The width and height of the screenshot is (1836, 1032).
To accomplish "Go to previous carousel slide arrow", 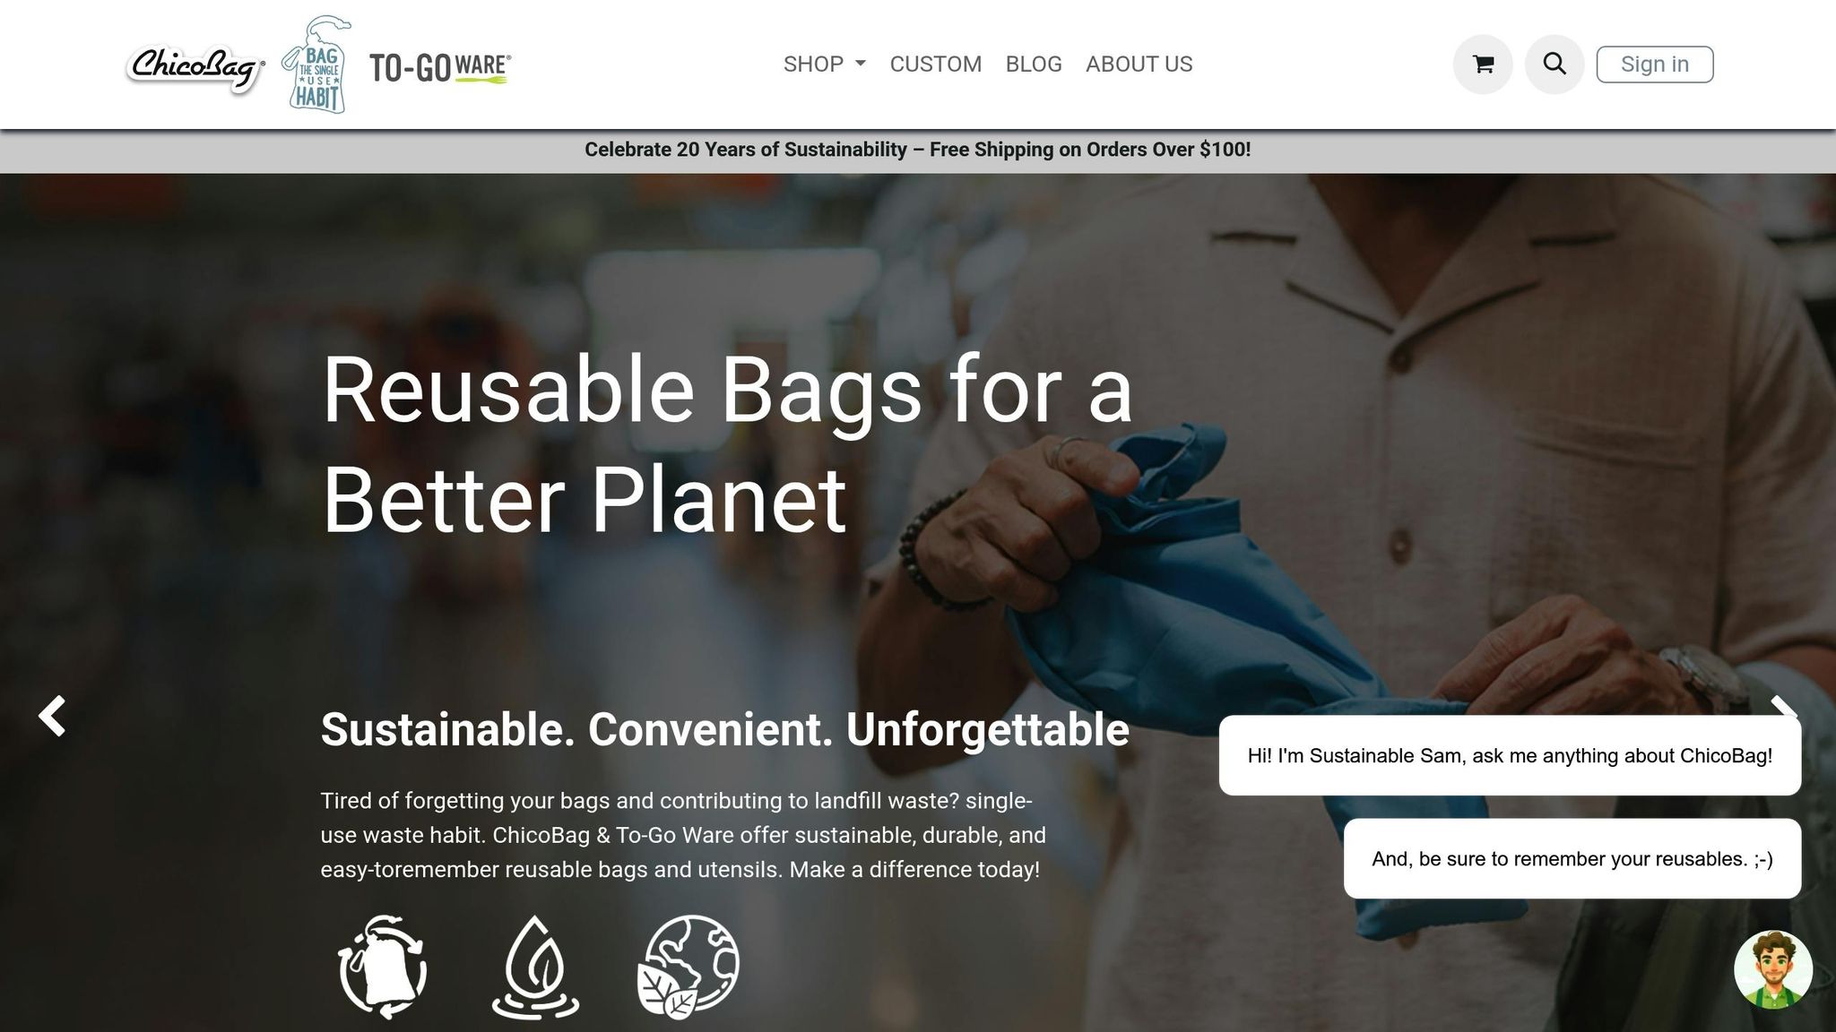I will click(52, 716).
